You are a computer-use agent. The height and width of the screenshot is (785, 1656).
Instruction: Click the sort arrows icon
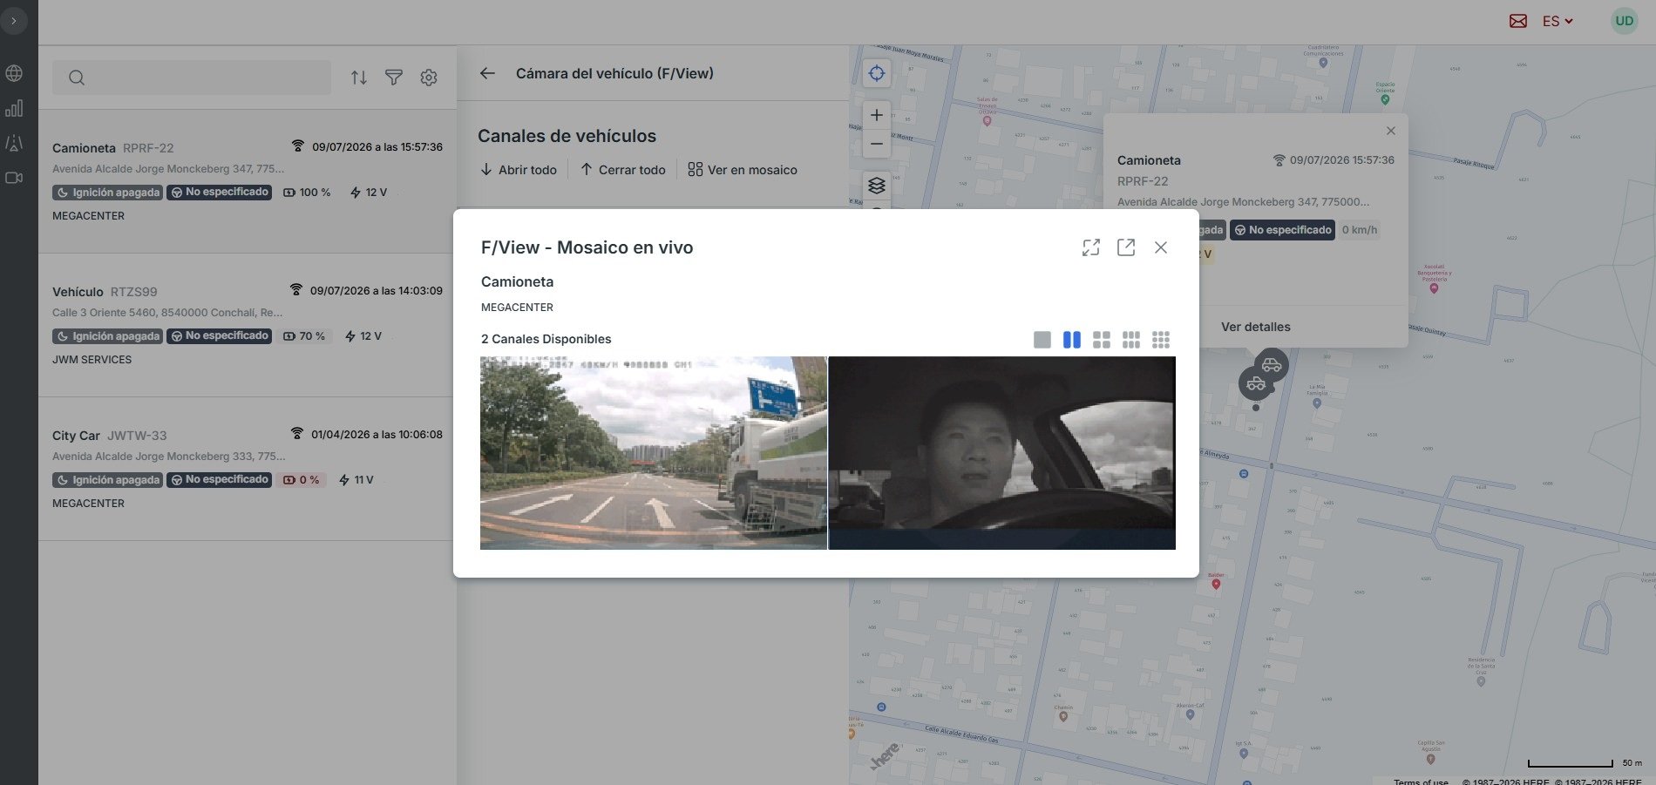click(359, 78)
